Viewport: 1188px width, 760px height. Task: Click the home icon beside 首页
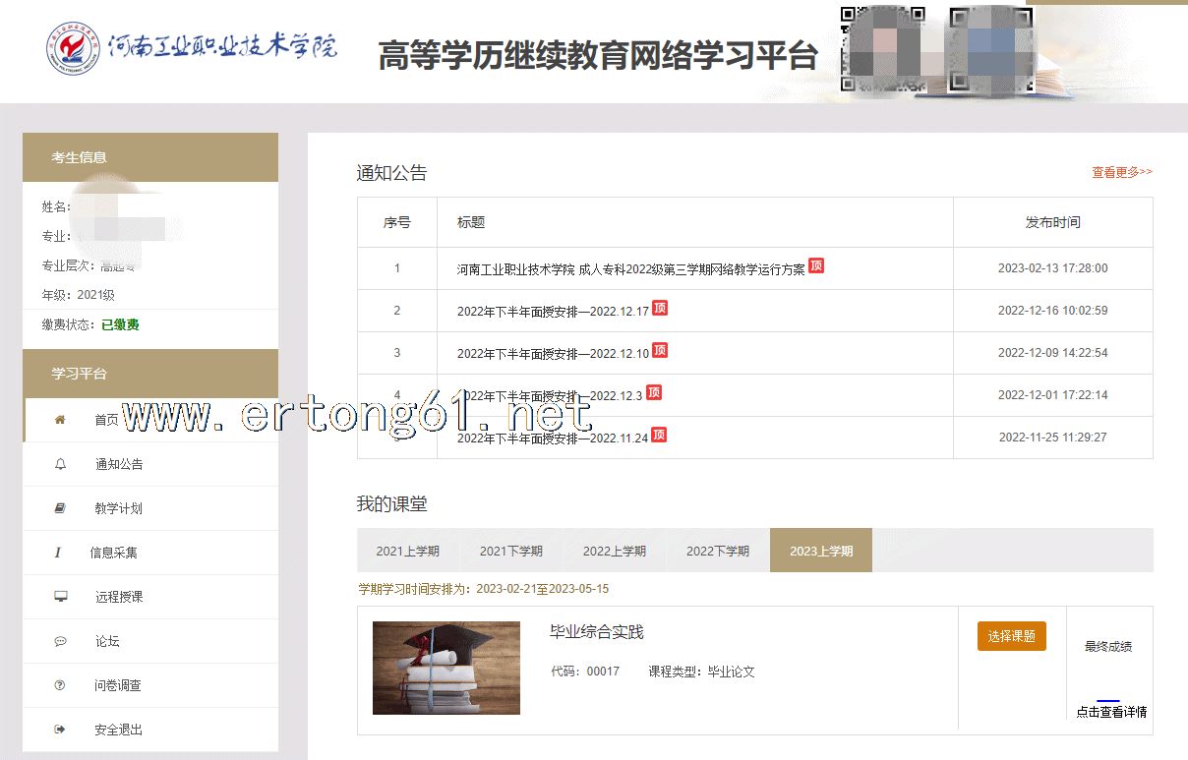(60, 420)
